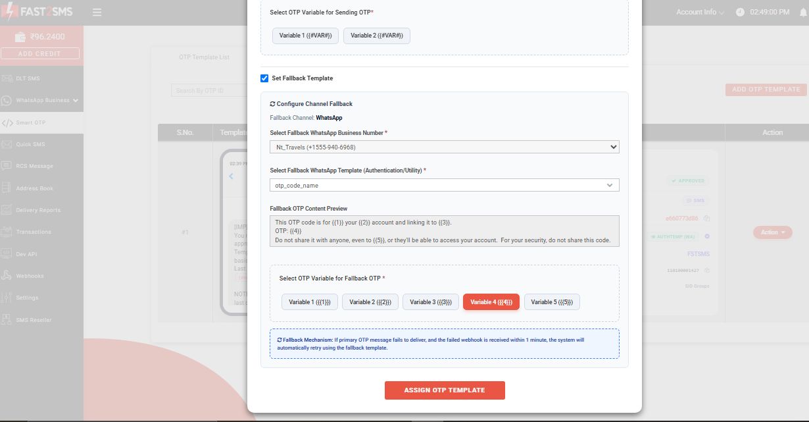The width and height of the screenshot is (809, 422).
Task: Click the clock icon beside time
Action: (x=740, y=13)
